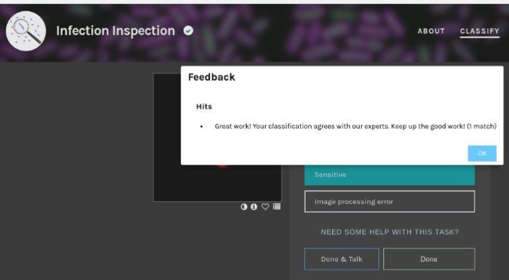Click the Infection Inspection magnifier logo
Image resolution: width=509 pixels, height=280 pixels.
point(26,32)
